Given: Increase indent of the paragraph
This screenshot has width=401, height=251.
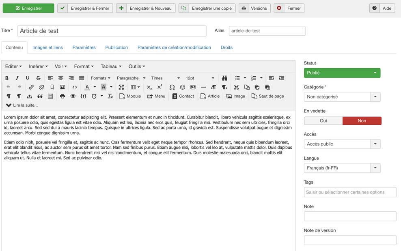Looking at the screenshot, I should tap(282, 78).
